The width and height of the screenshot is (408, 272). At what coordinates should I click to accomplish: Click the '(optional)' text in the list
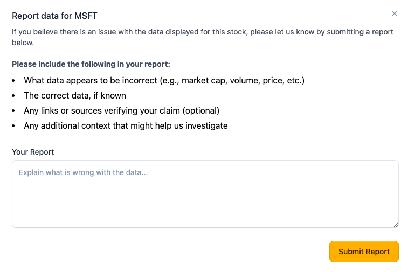click(200, 111)
